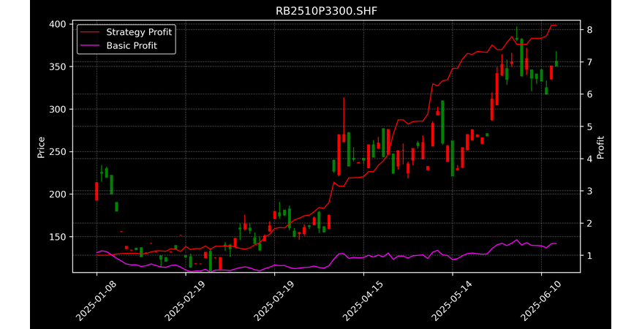Click the Basic Profit legend label
Viewport: 642px width, 329px height.
point(132,45)
